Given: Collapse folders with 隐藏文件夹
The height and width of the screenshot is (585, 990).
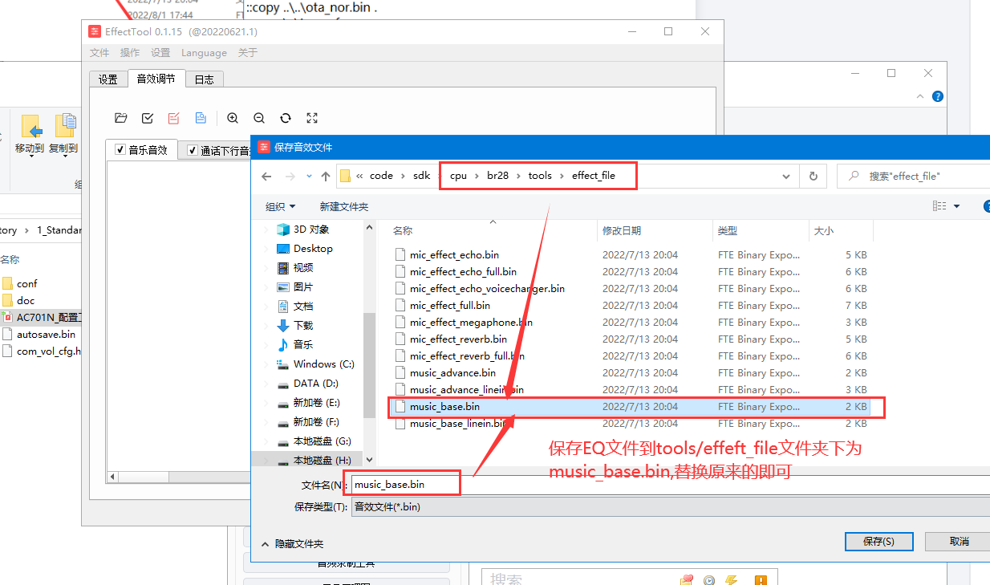Looking at the screenshot, I should pyautogui.click(x=292, y=543).
